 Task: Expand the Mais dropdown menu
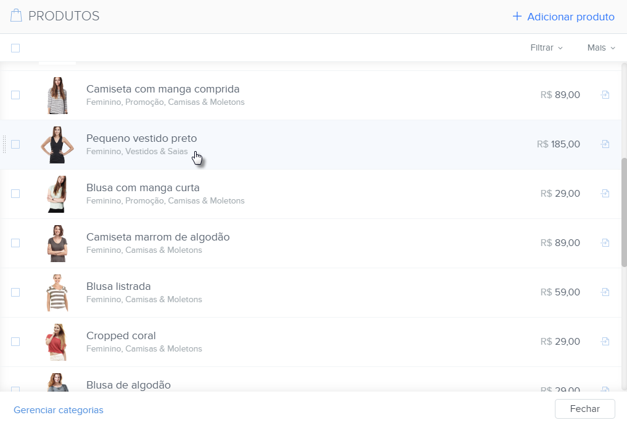click(x=601, y=48)
